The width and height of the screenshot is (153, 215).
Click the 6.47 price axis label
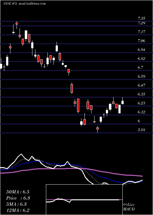(x=141, y=85)
